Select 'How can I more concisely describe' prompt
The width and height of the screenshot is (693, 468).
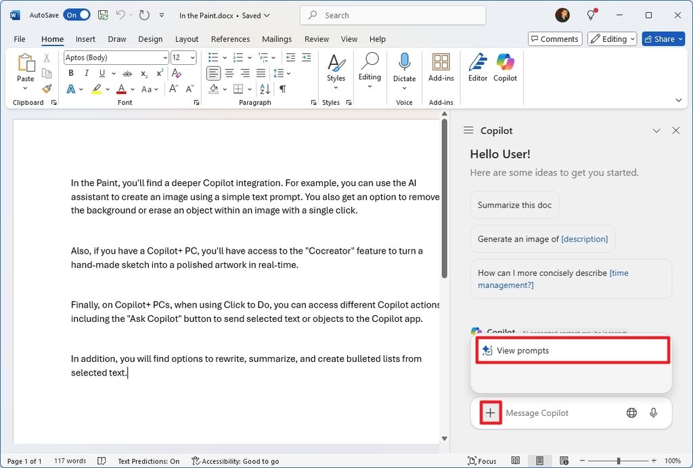[x=571, y=279]
